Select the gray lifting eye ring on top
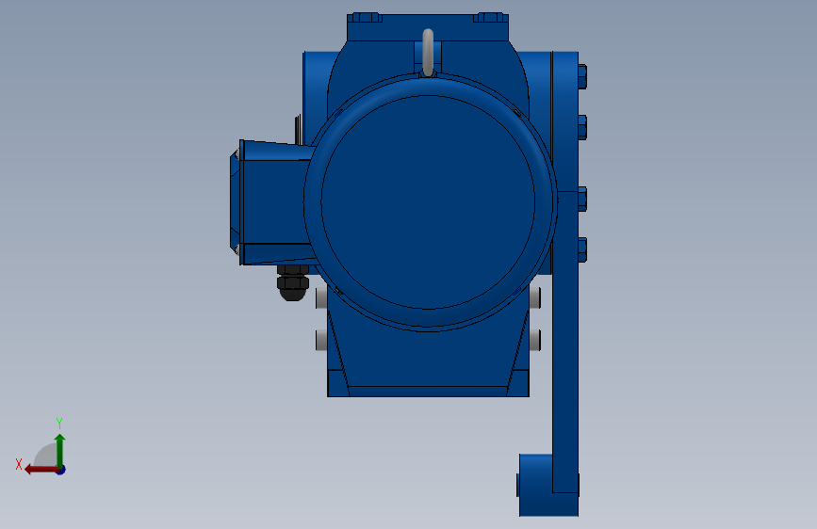The image size is (817, 529). 428,53
